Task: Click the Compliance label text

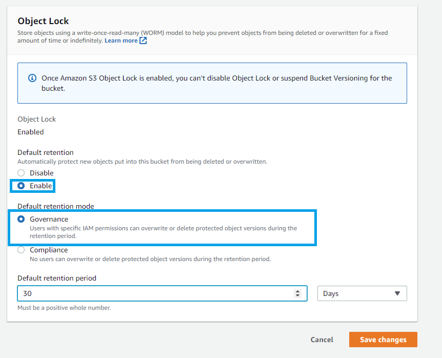Action: [x=49, y=250]
